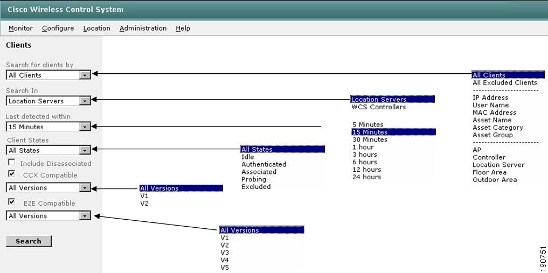The height and width of the screenshot is (273, 548).
Task: Select 6 hours detection window
Action: click(365, 162)
